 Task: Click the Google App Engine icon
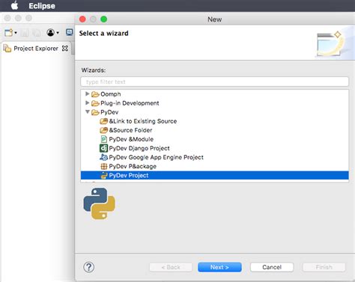click(103, 157)
